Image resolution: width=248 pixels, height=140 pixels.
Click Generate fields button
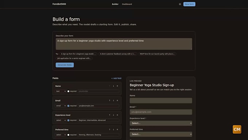65,65
